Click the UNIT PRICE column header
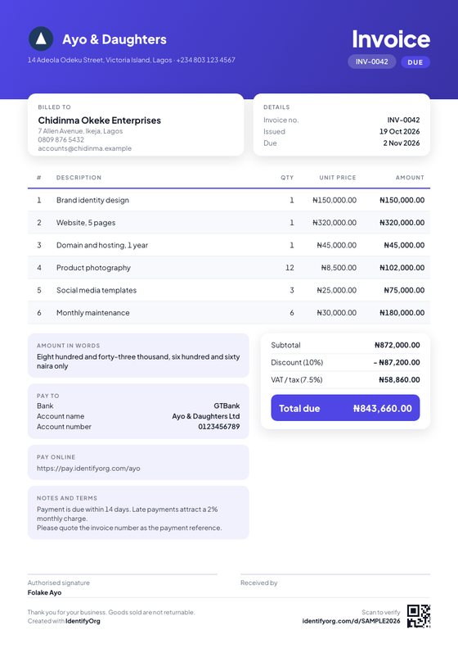The image size is (458, 648). (x=338, y=177)
